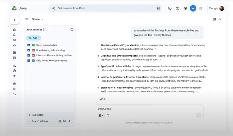Open Drive settings gear
The image size is (233, 136).
point(185,8)
